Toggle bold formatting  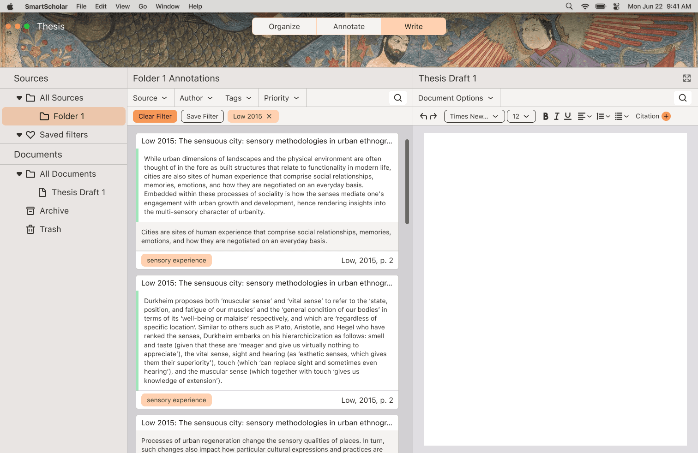pos(546,116)
